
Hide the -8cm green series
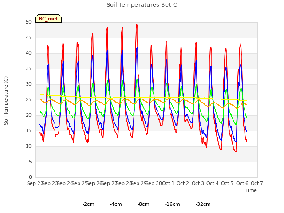coord(139,204)
